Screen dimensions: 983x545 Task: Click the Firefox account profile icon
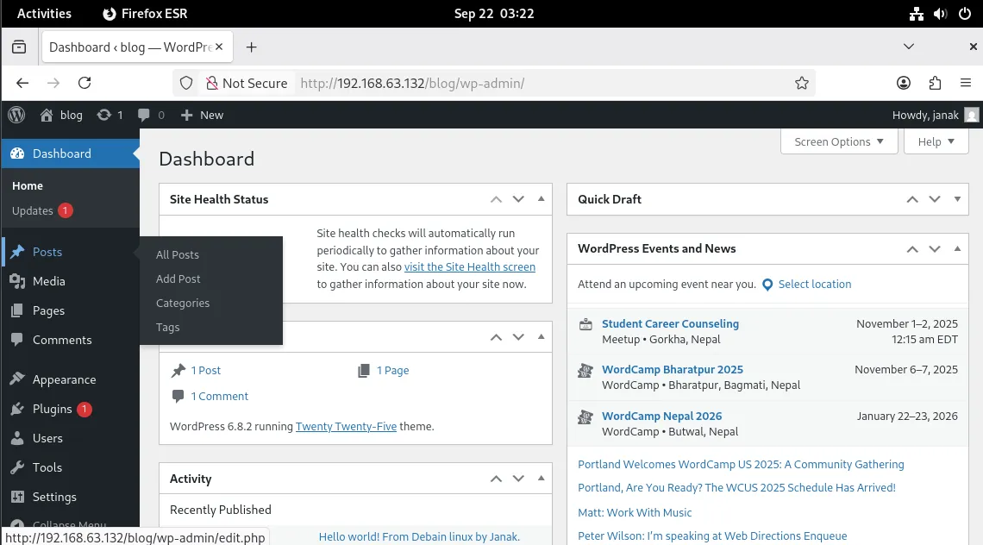(903, 84)
